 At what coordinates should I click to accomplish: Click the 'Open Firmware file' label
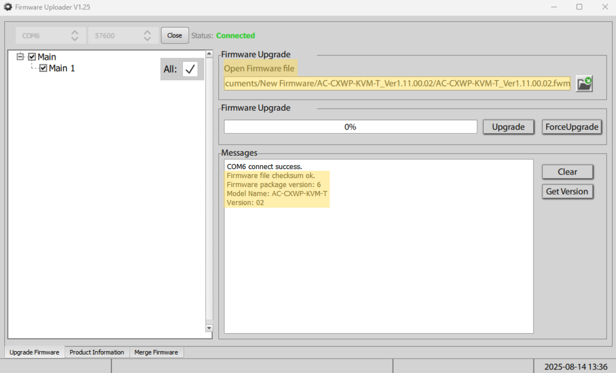[x=259, y=68]
